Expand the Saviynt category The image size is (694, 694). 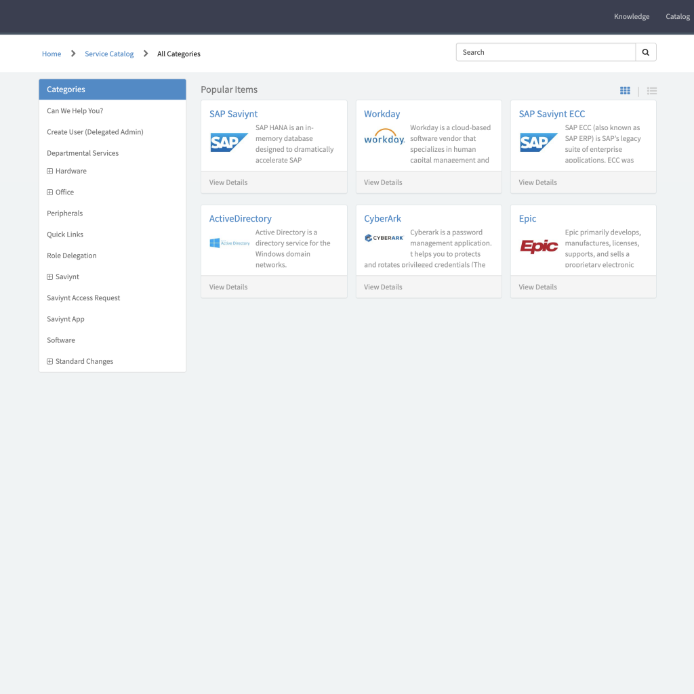tap(50, 277)
